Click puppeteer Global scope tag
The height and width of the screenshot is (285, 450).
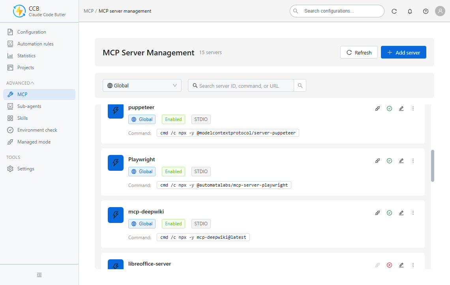pyautogui.click(x=142, y=119)
